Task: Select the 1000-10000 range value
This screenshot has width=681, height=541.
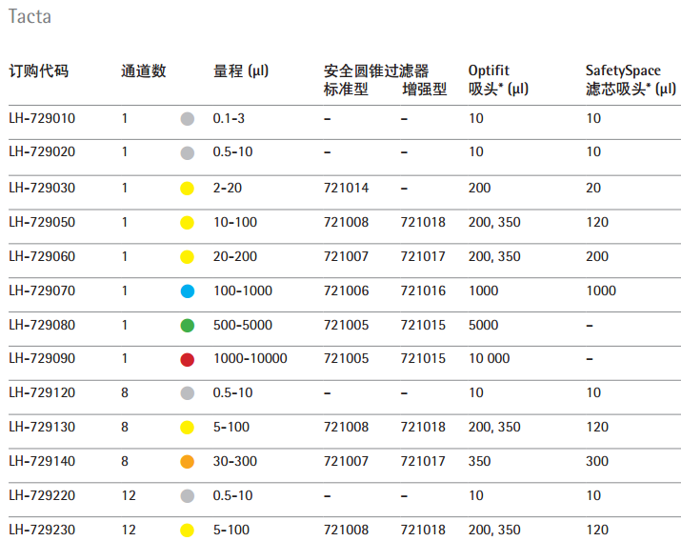Action: pyautogui.click(x=250, y=359)
